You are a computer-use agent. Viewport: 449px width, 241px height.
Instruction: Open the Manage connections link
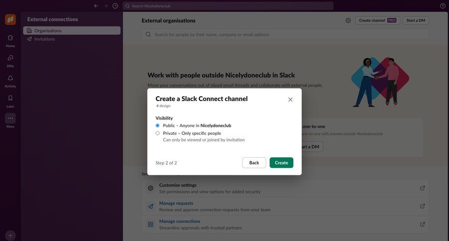coord(180,221)
